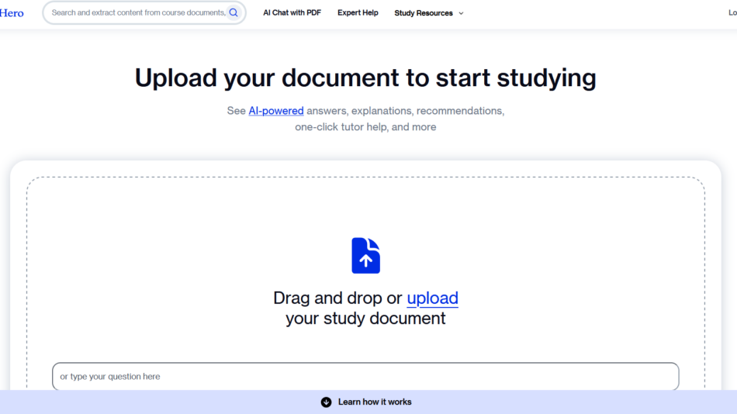Viewport: 737px width, 414px height.
Task: Open the Study Resources menu
Action: click(424, 13)
